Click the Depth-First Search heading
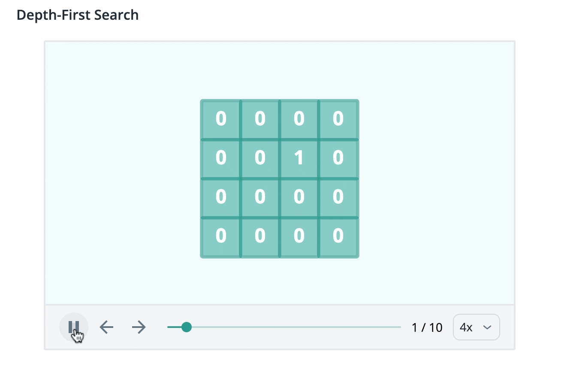This screenshot has width=564, height=370. [78, 15]
